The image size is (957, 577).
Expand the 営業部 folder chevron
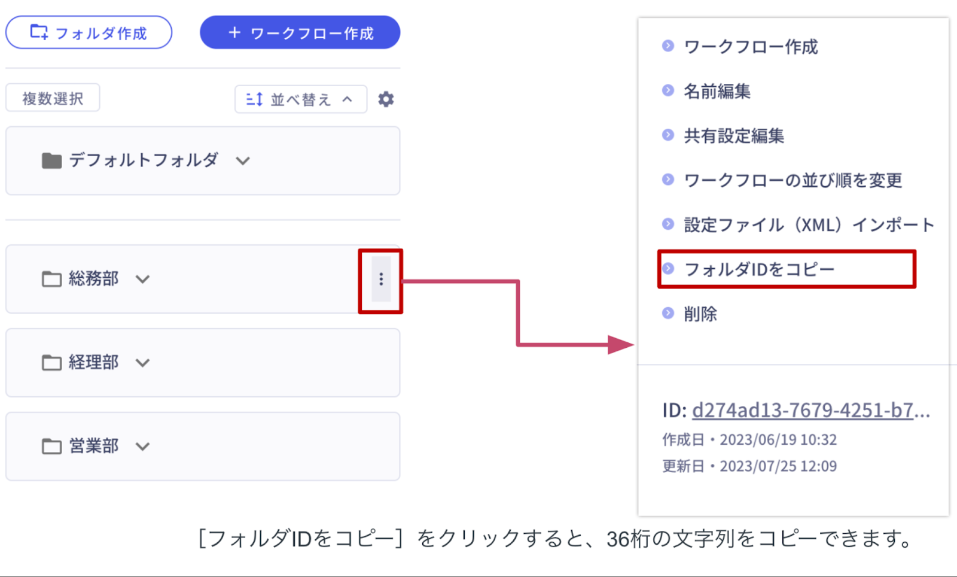point(142,447)
